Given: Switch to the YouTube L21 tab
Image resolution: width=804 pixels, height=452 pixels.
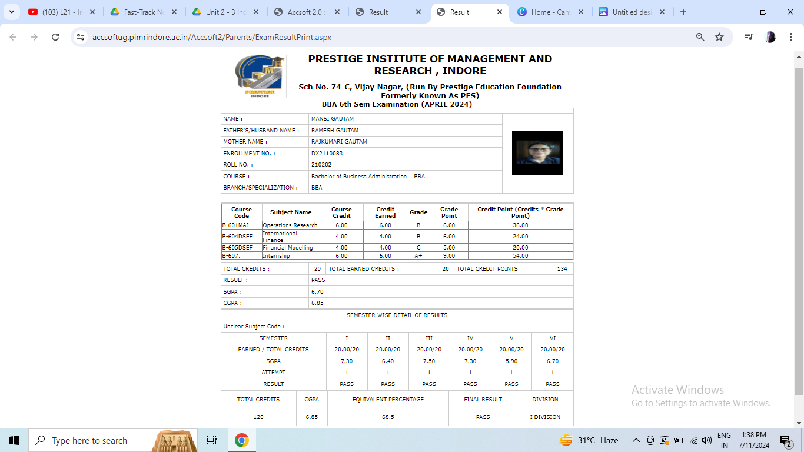Looking at the screenshot, I should tap(59, 12).
